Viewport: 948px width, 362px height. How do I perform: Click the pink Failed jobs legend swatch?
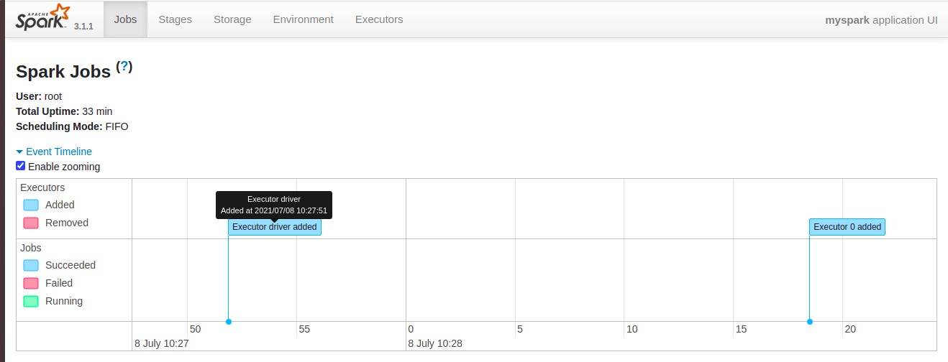(x=31, y=283)
